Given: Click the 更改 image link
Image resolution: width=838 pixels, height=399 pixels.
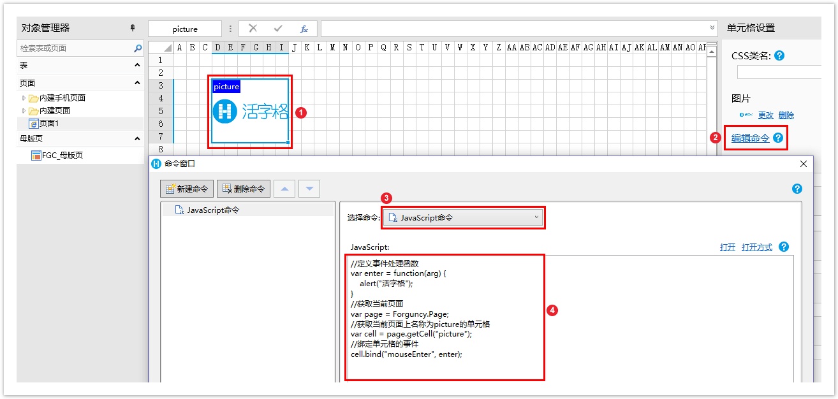Looking at the screenshot, I should point(765,115).
